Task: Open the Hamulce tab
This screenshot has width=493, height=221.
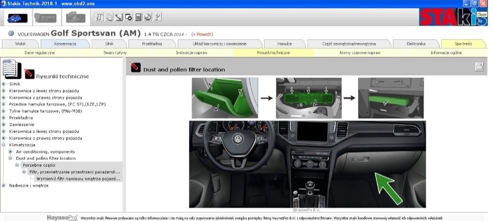Action: click(285, 44)
